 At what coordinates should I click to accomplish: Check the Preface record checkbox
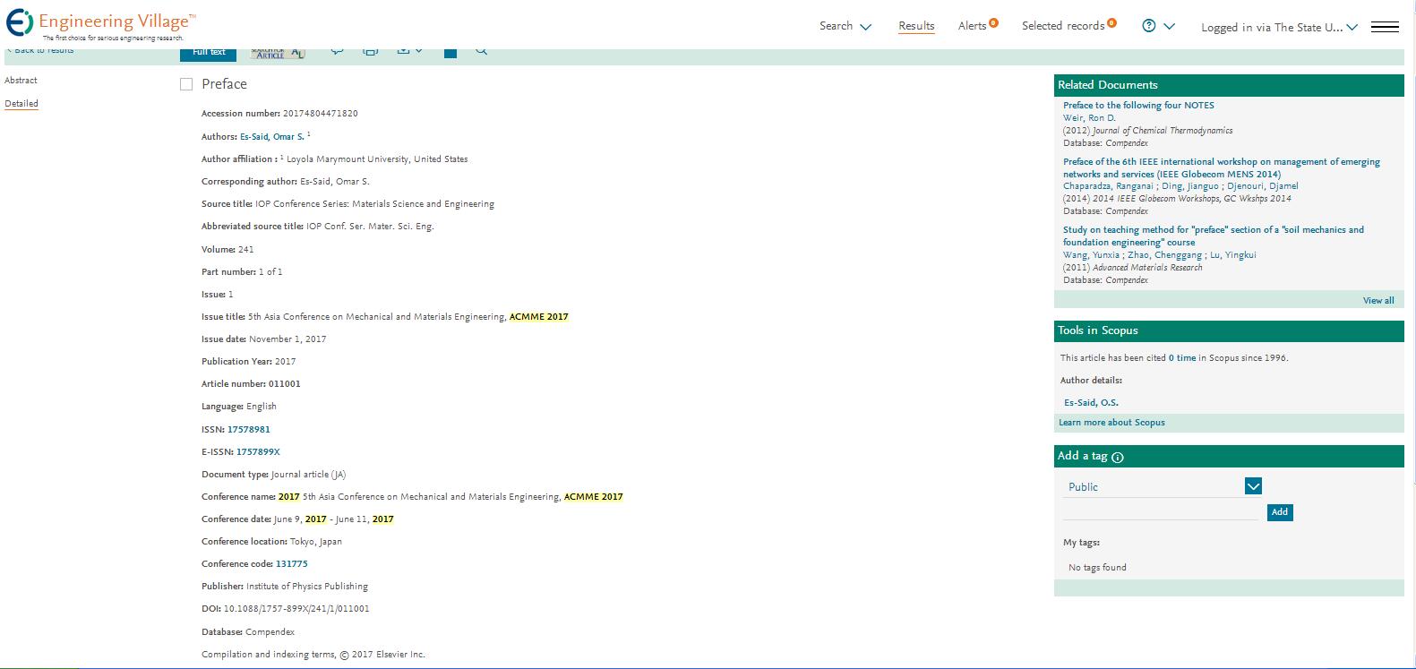click(186, 84)
